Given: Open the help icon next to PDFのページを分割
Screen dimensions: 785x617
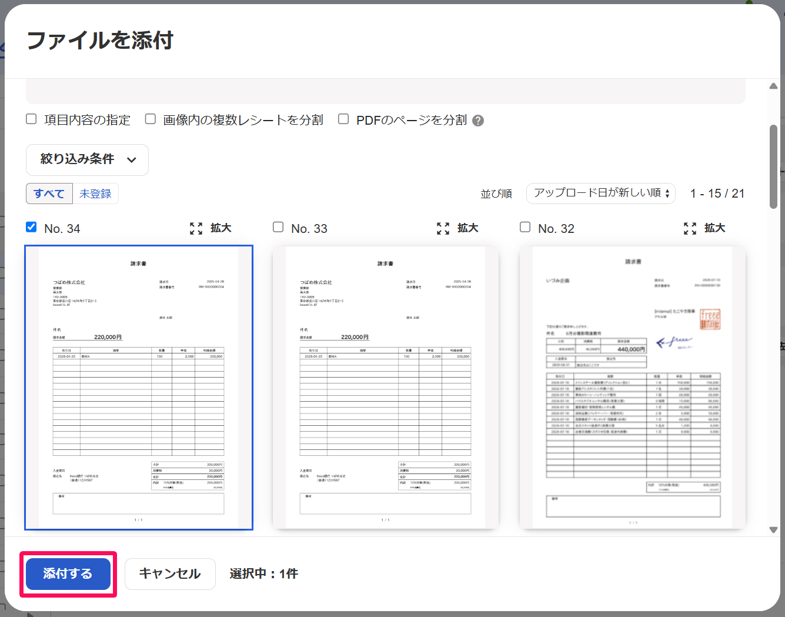Looking at the screenshot, I should (x=478, y=121).
